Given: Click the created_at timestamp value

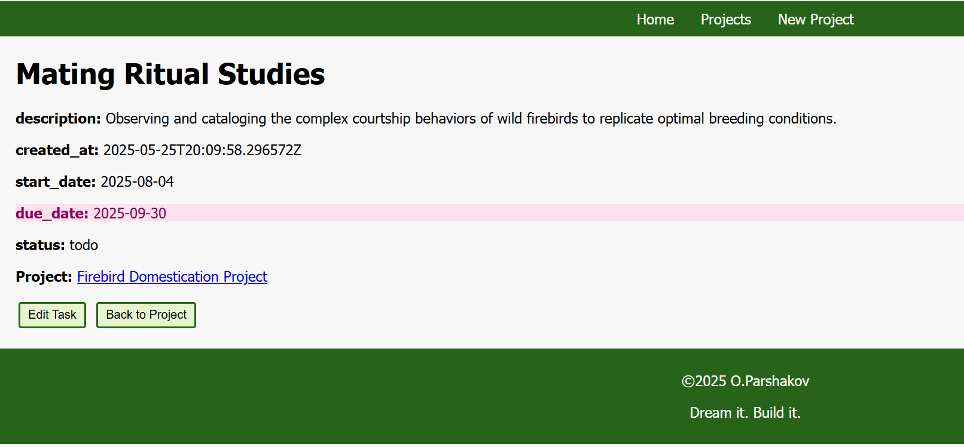Looking at the screenshot, I should (x=202, y=150).
